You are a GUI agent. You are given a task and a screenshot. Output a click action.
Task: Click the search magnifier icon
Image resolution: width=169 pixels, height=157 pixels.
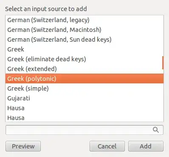coord(156,130)
